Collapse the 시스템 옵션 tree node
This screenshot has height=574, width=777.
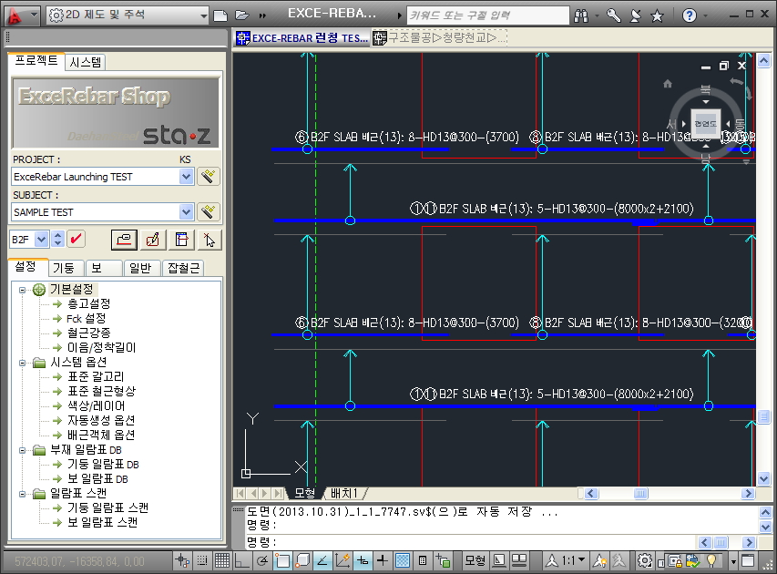point(22,363)
